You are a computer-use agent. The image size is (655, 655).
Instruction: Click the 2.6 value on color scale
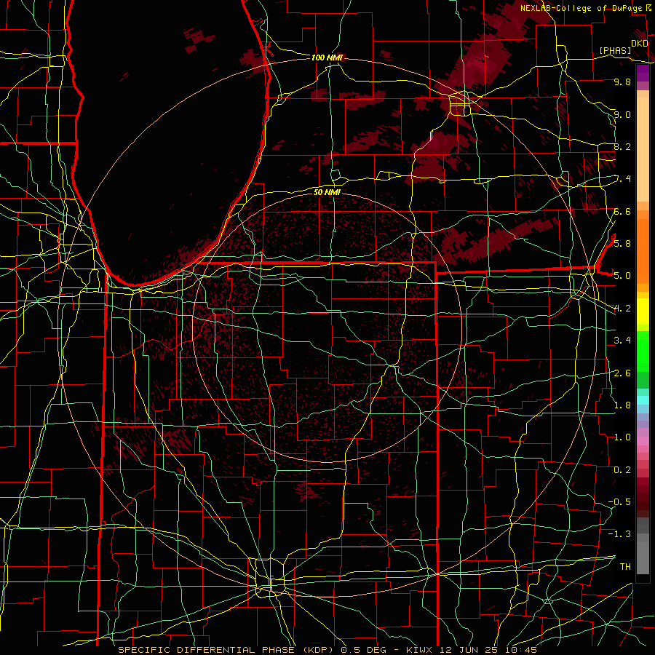(x=622, y=373)
